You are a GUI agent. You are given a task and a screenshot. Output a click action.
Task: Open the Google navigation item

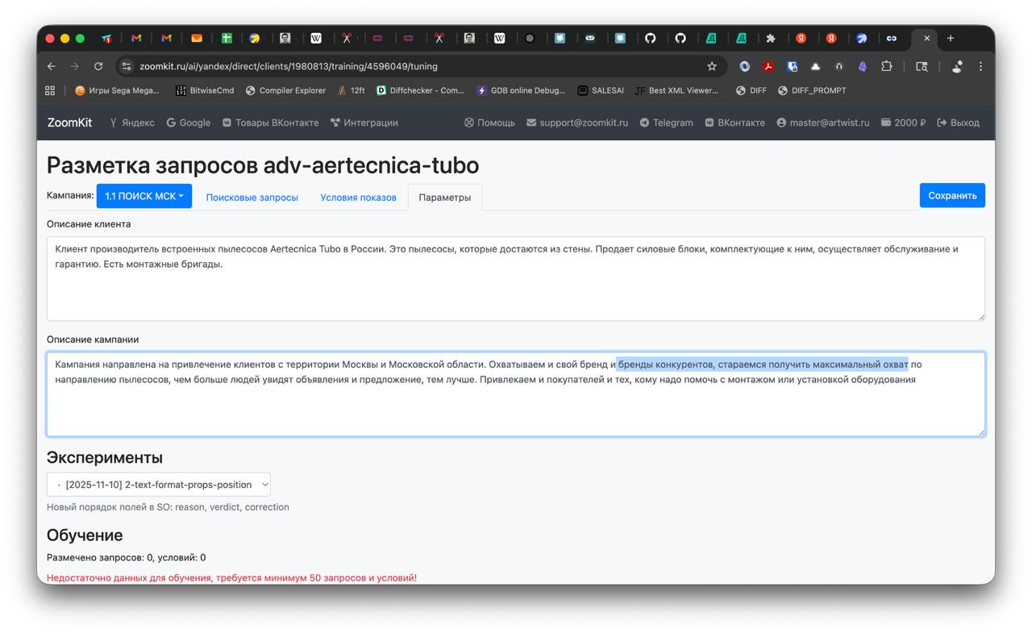189,123
